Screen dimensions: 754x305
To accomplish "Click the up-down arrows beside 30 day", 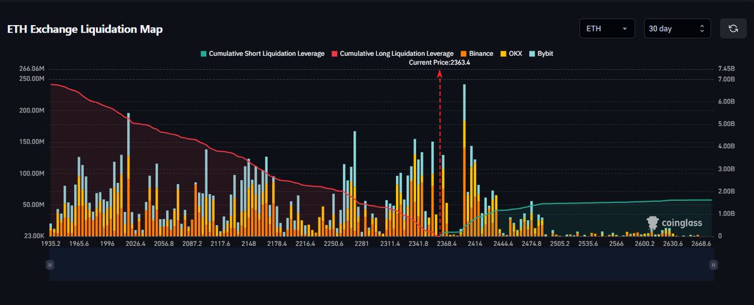I will pos(701,29).
